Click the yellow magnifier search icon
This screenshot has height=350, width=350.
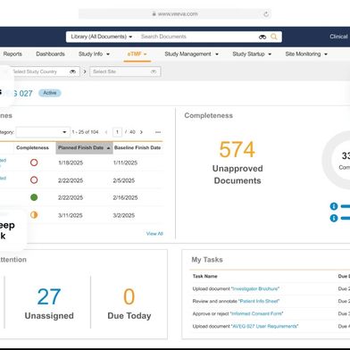pyautogui.click(x=274, y=37)
